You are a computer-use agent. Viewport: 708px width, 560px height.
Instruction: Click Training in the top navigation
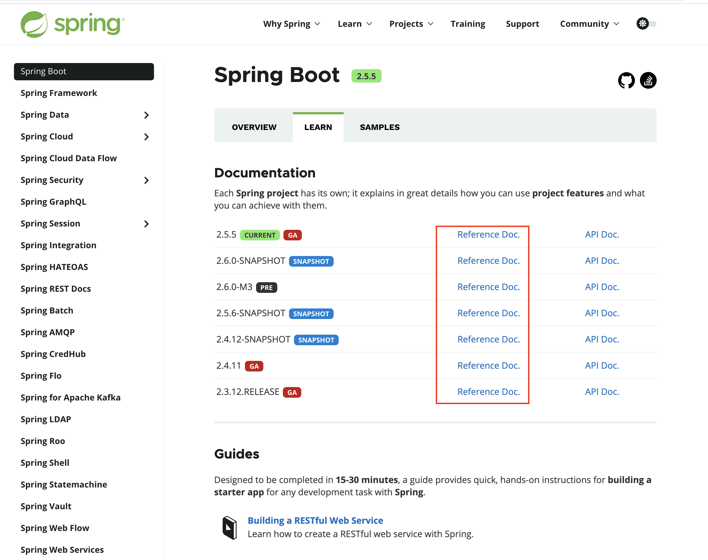[468, 24]
